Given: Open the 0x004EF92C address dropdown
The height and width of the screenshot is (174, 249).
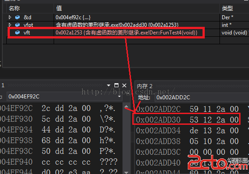Looking at the screenshot, I should (x=119, y=97).
